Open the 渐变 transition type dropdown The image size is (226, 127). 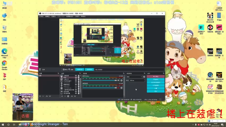[x=134, y=77]
